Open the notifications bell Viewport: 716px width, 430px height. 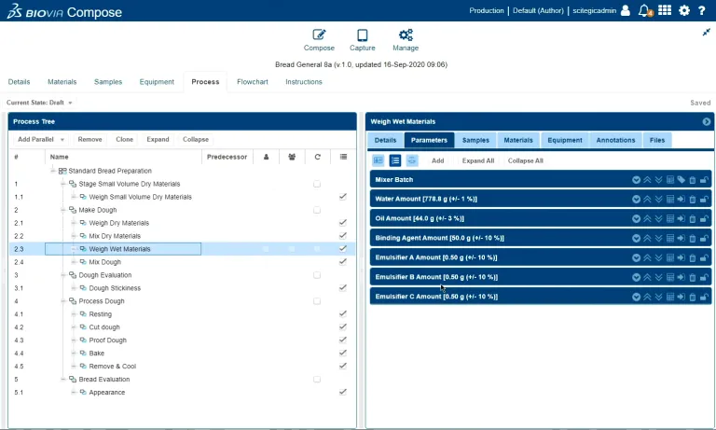pyautogui.click(x=644, y=10)
